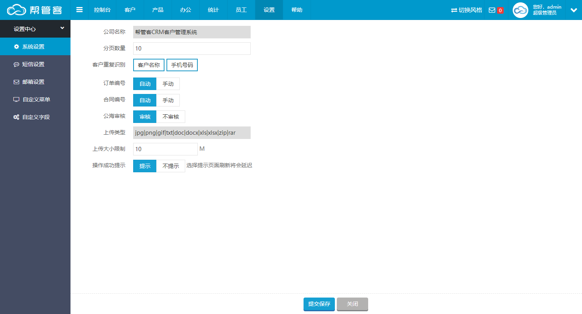Expand the admin user dropdown arrow

pyautogui.click(x=574, y=10)
